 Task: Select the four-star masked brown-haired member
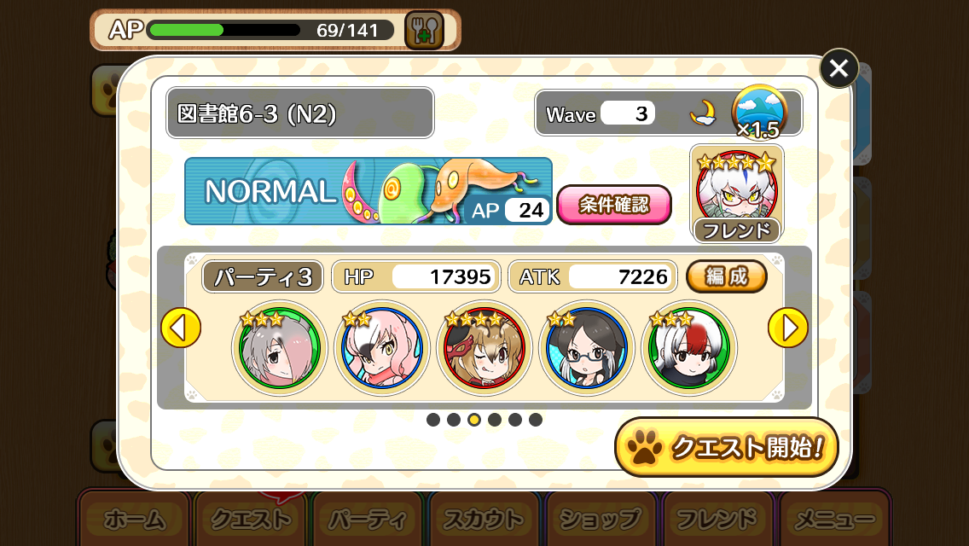click(x=484, y=347)
